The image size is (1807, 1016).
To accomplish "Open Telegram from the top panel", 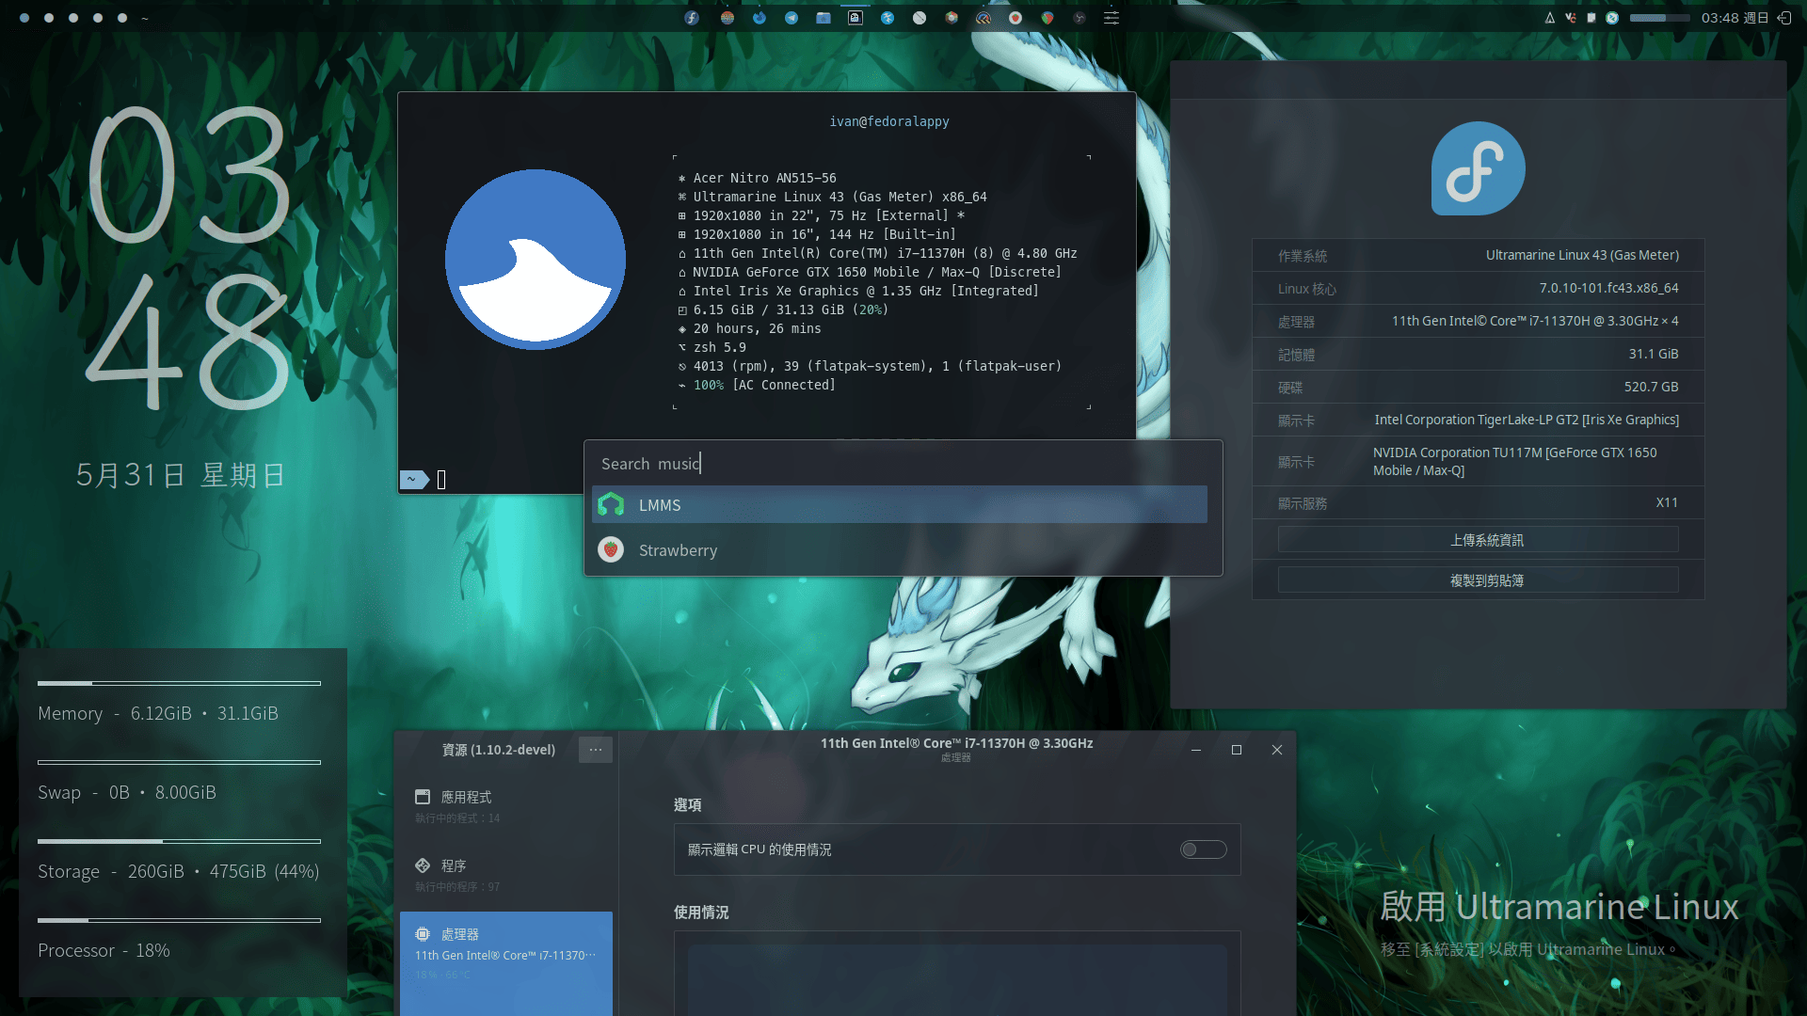I will point(792,18).
